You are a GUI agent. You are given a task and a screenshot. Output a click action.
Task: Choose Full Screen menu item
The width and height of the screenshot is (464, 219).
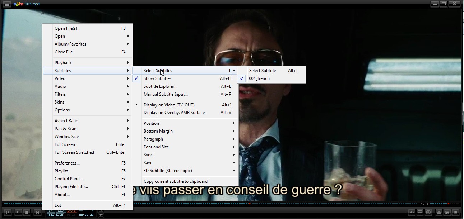(88, 144)
